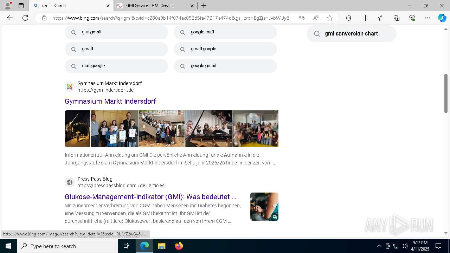Image resolution: width=450 pixels, height=253 pixels.
Task: Open the students holding certificates thumbnail
Action: 115,129
